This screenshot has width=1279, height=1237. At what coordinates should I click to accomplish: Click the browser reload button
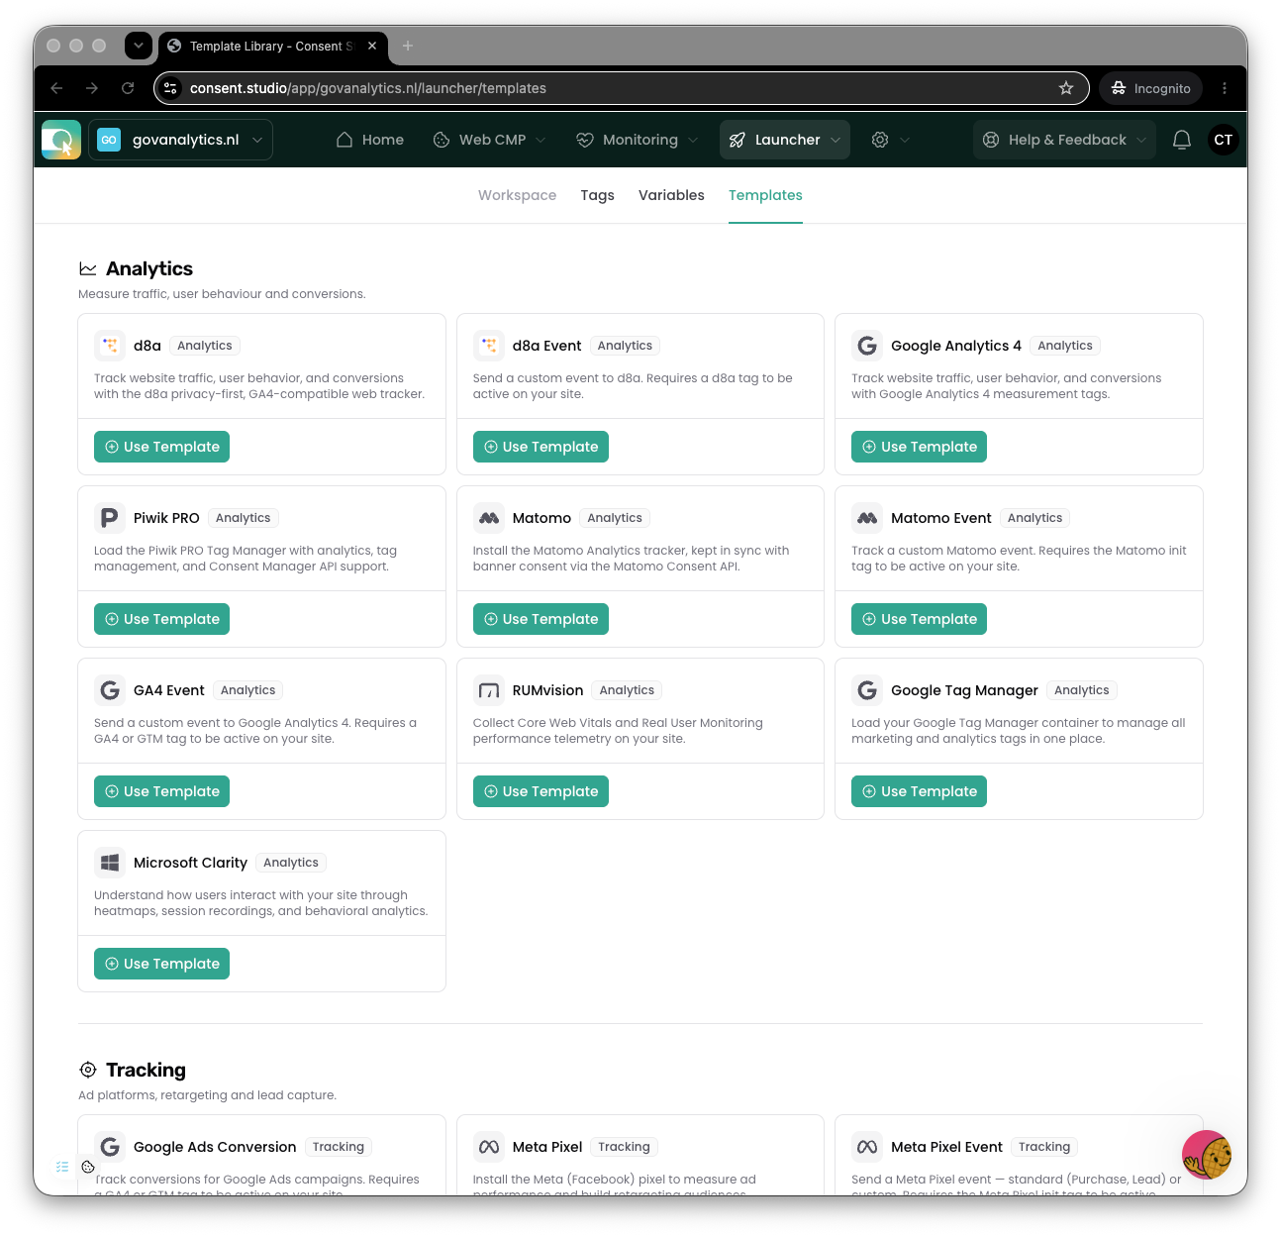(x=128, y=88)
